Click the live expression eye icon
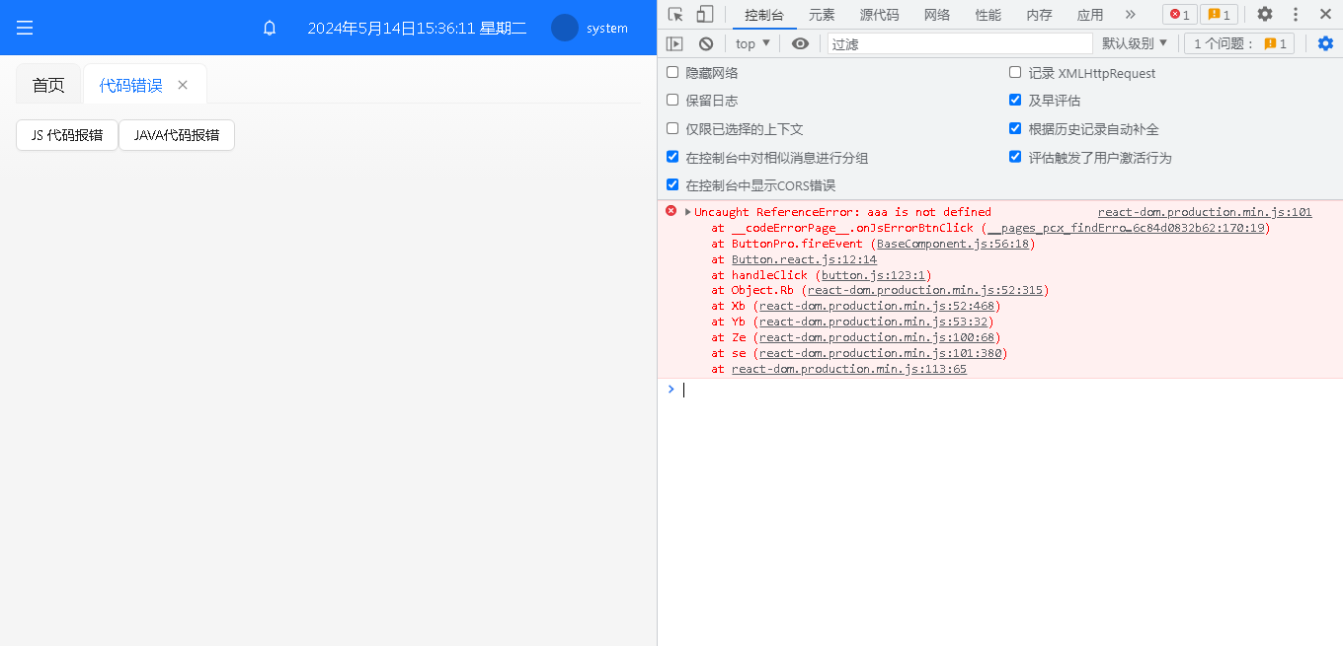This screenshot has height=646, width=1343. [x=801, y=43]
